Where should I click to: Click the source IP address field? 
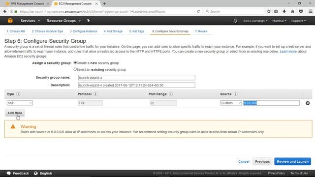pos(271,103)
